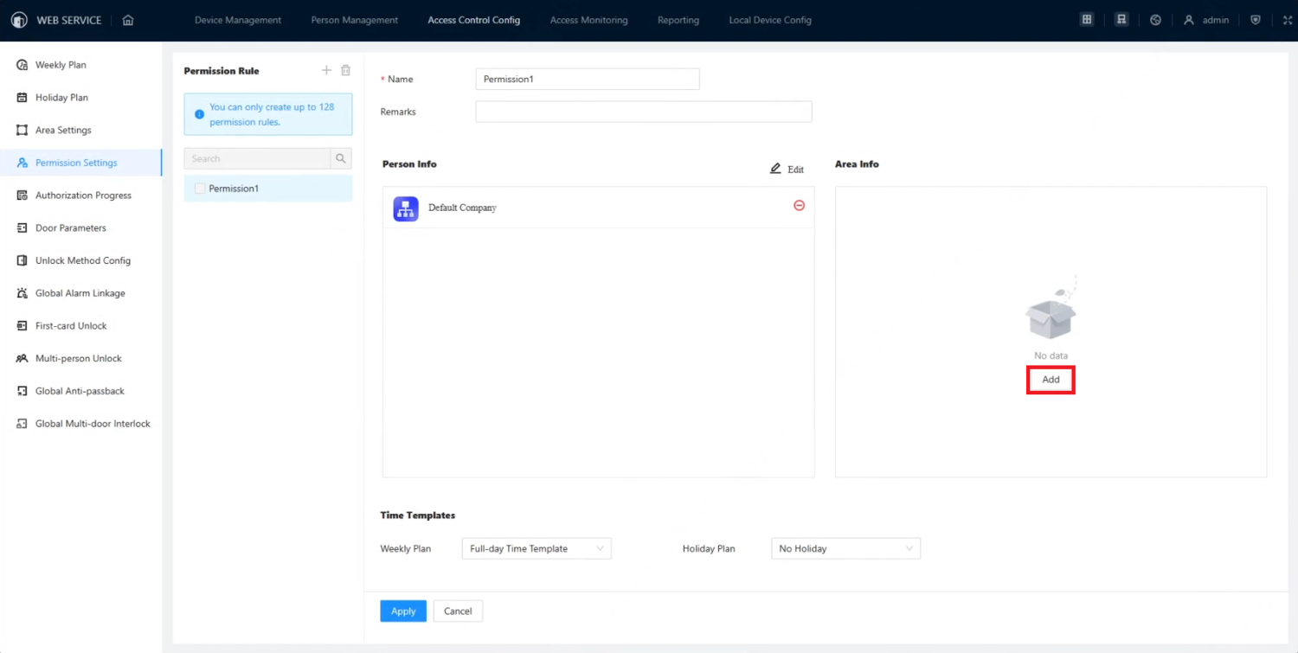The height and width of the screenshot is (653, 1298).
Task: Click the trash icon to delete permission rule
Action: [x=346, y=70]
